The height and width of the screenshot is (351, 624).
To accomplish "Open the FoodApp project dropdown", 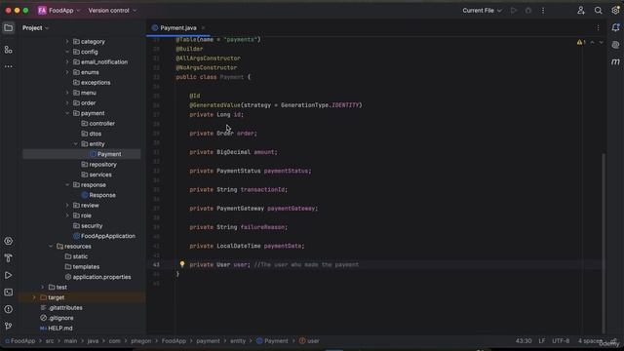I will click(x=58, y=11).
